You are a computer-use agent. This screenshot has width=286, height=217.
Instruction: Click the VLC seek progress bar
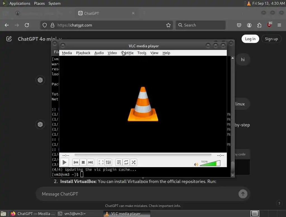143,155
